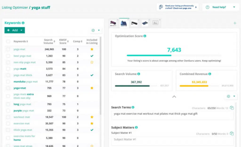The image size is (241, 147).
Task: Open the listing fields gear settings
Action: tap(228, 96)
